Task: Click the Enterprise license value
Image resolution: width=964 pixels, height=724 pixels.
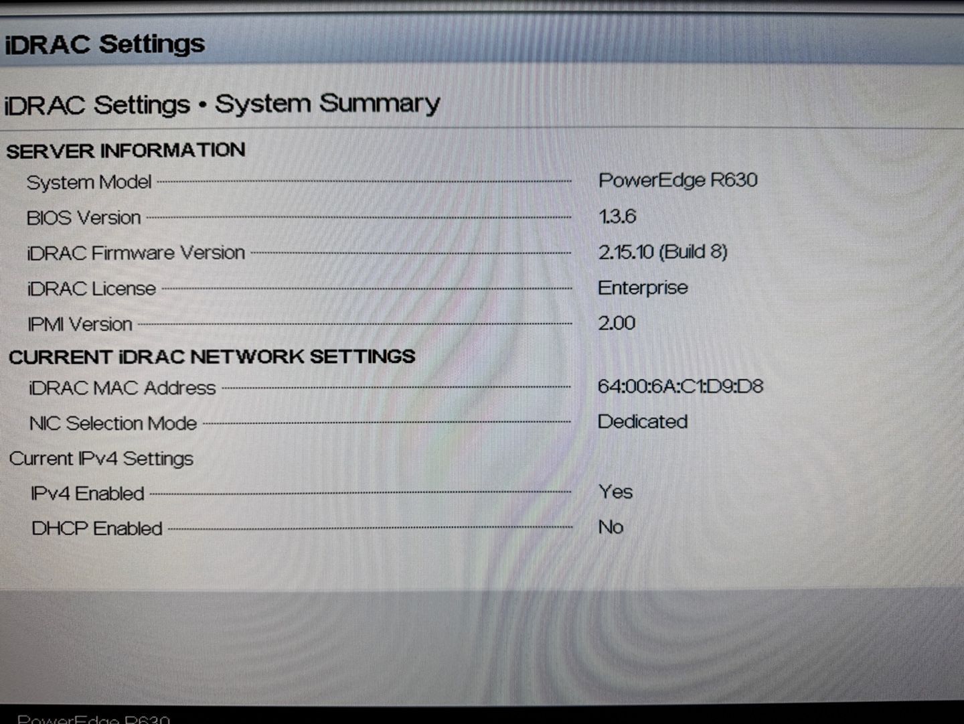Action: (643, 287)
